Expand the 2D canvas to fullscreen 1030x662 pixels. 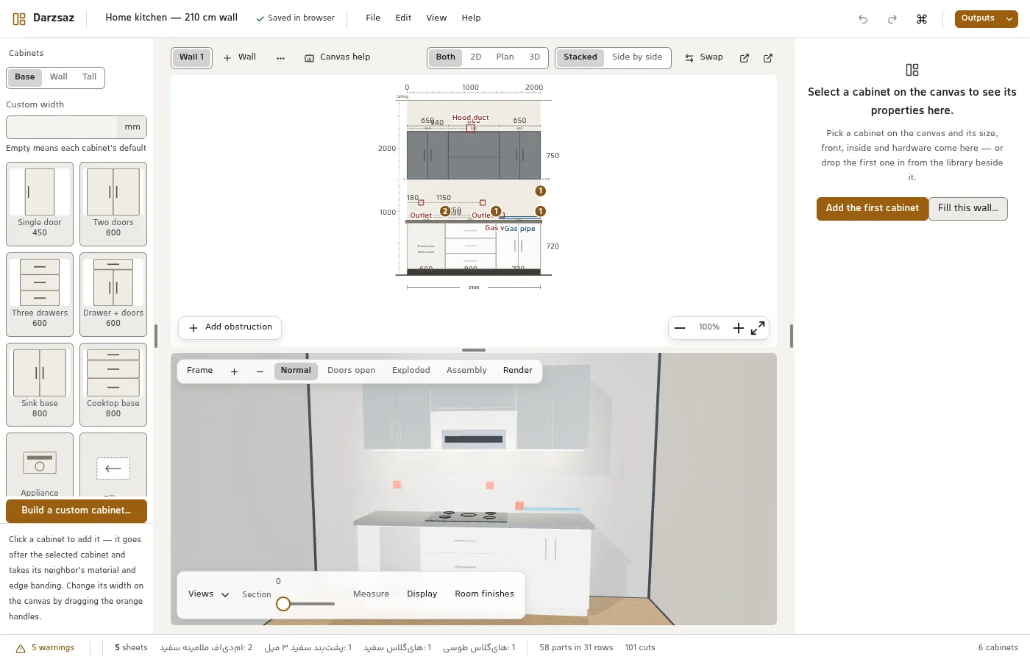tap(758, 328)
